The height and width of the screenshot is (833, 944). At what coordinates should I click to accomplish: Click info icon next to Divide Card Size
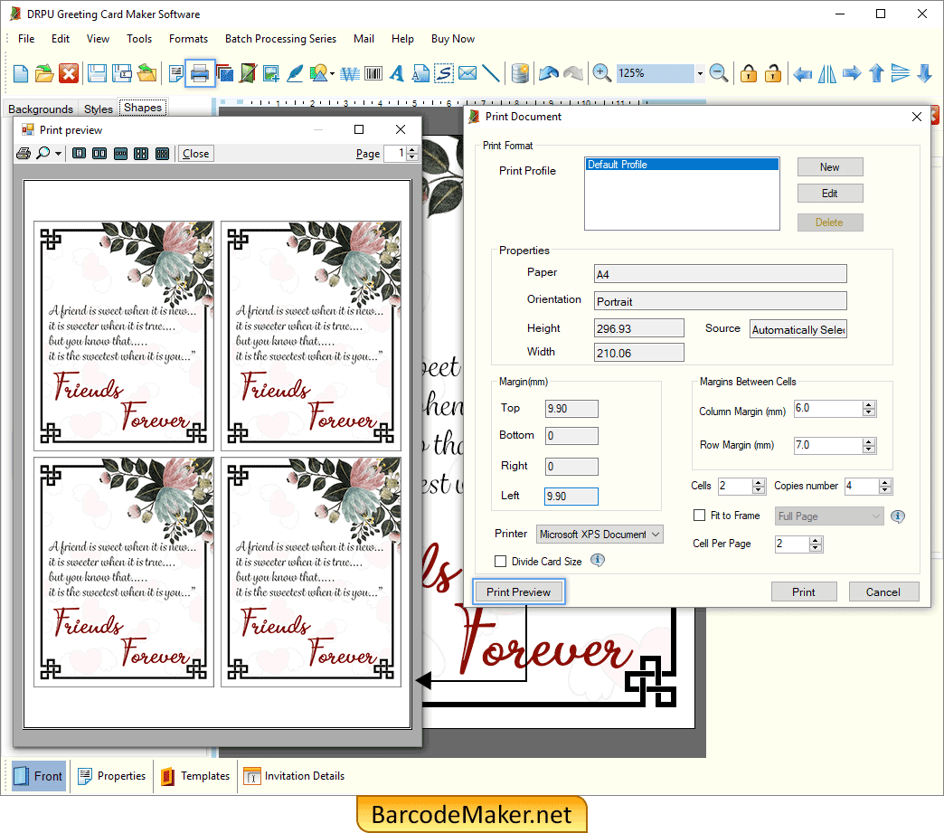click(597, 560)
